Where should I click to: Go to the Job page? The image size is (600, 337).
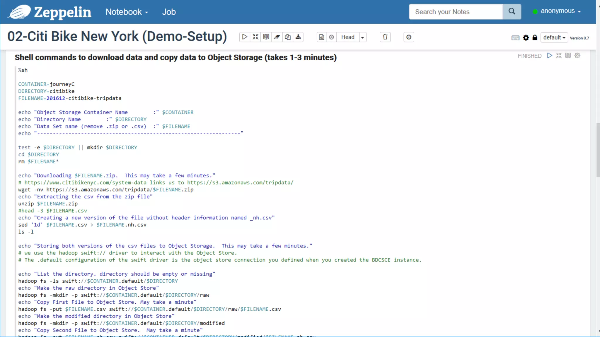click(169, 12)
